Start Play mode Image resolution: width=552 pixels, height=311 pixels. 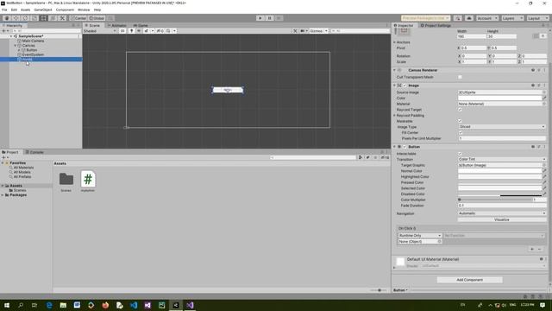point(260,18)
